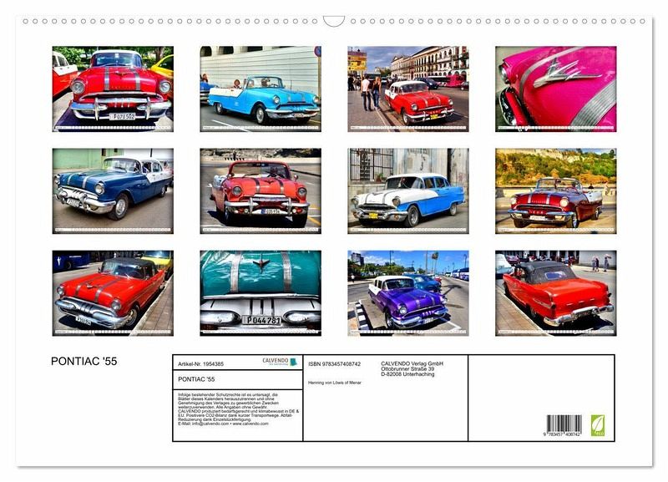Open the red convertible rear-view photo

coord(555,293)
